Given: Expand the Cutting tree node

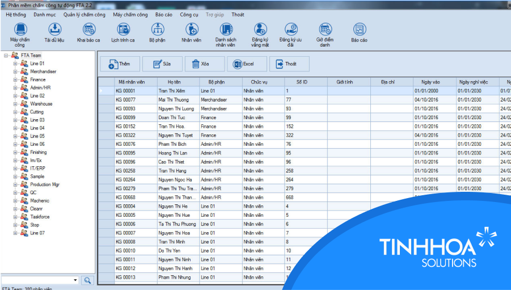Looking at the screenshot, I should tap(15, 112).
